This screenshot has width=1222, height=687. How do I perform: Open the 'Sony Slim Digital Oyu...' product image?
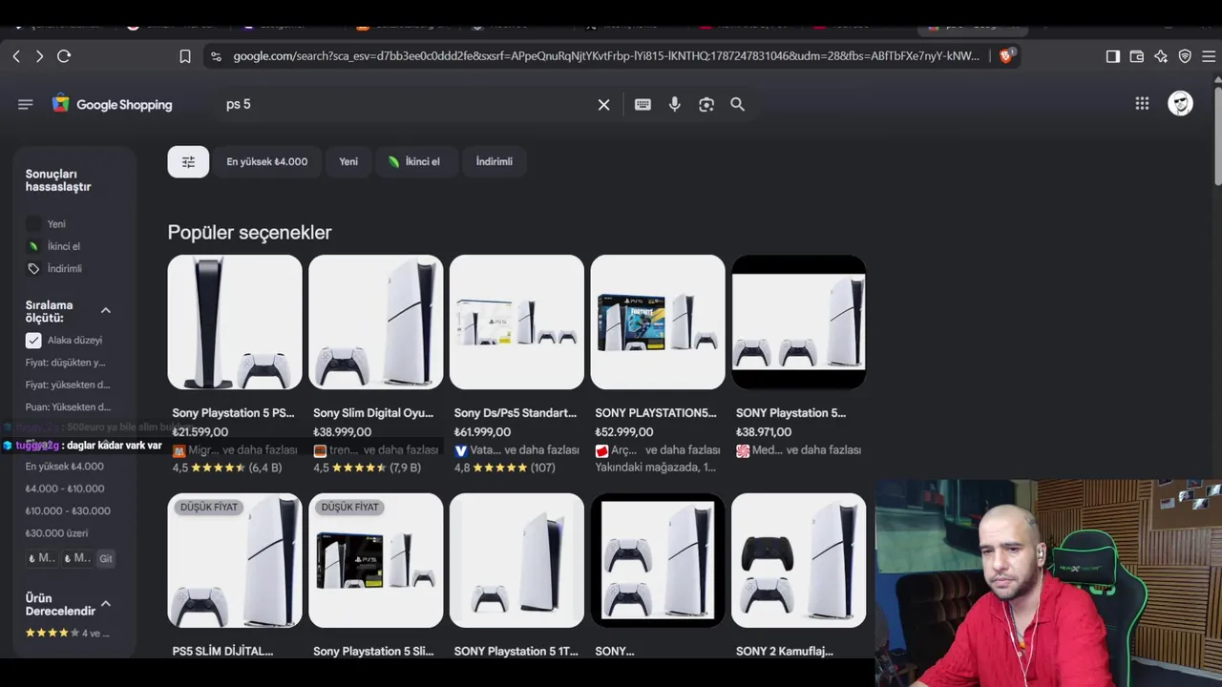[x=376, y=322]
